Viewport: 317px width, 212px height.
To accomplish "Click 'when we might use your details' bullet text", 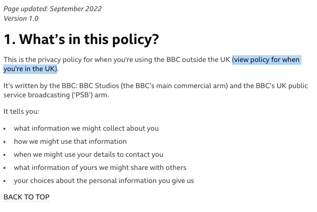I will coord(89,155).
